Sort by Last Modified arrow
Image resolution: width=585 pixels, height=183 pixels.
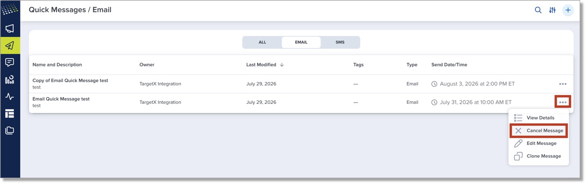coord(282,65)
